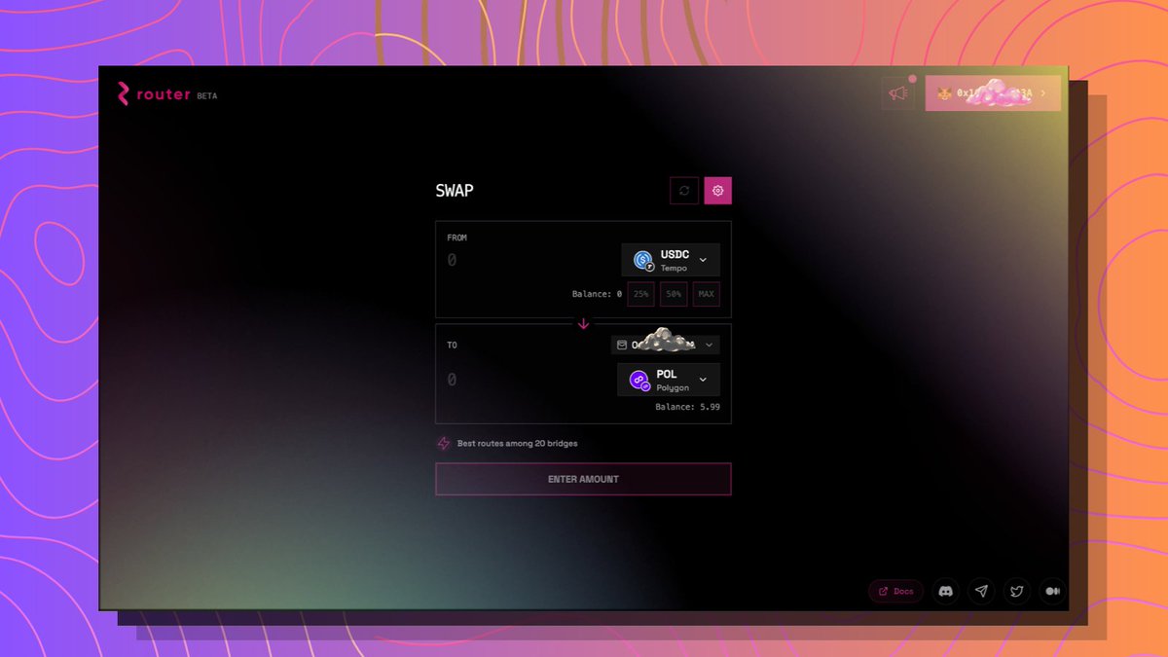The image size is (1168, 657).
Task: Open the Twitter profile link
Action: pos(1017,591)
